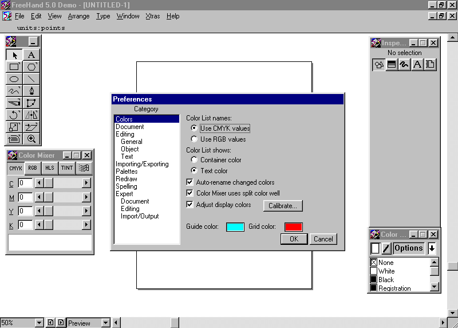The height and width of the screenshot is (328, 458).
Task: Switch to RGB tab in Color Mixer
Action: (33, 168)
